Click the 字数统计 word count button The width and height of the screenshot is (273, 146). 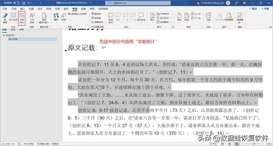(x=21, y=18)
